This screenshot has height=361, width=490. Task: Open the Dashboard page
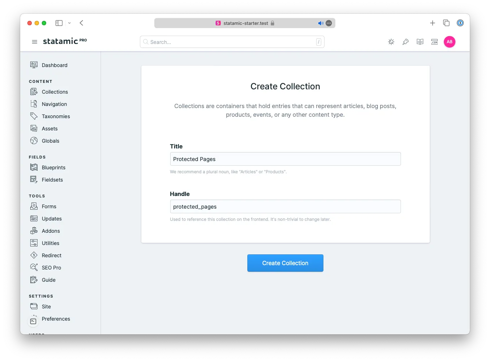(x=54, y=65)
